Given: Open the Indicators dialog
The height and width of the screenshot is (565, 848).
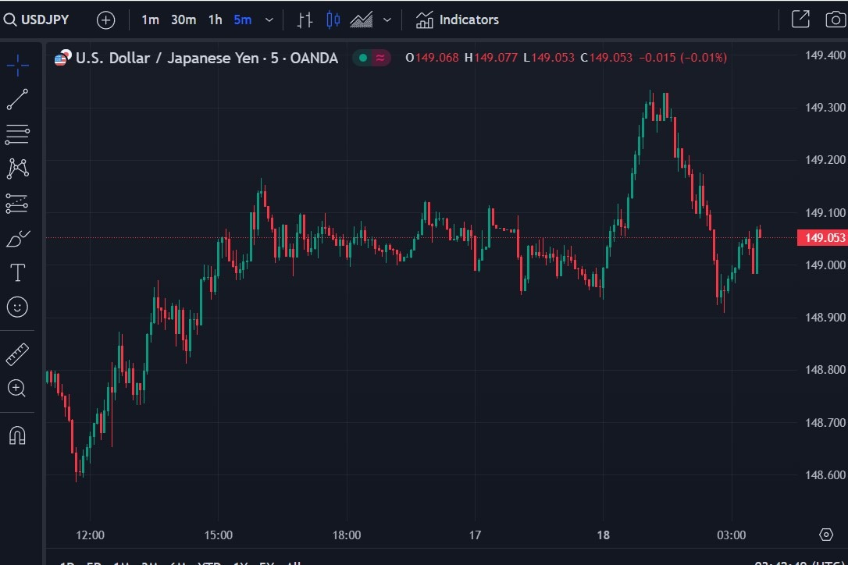Looking at the screenshot, I should [x=457, y=20].
